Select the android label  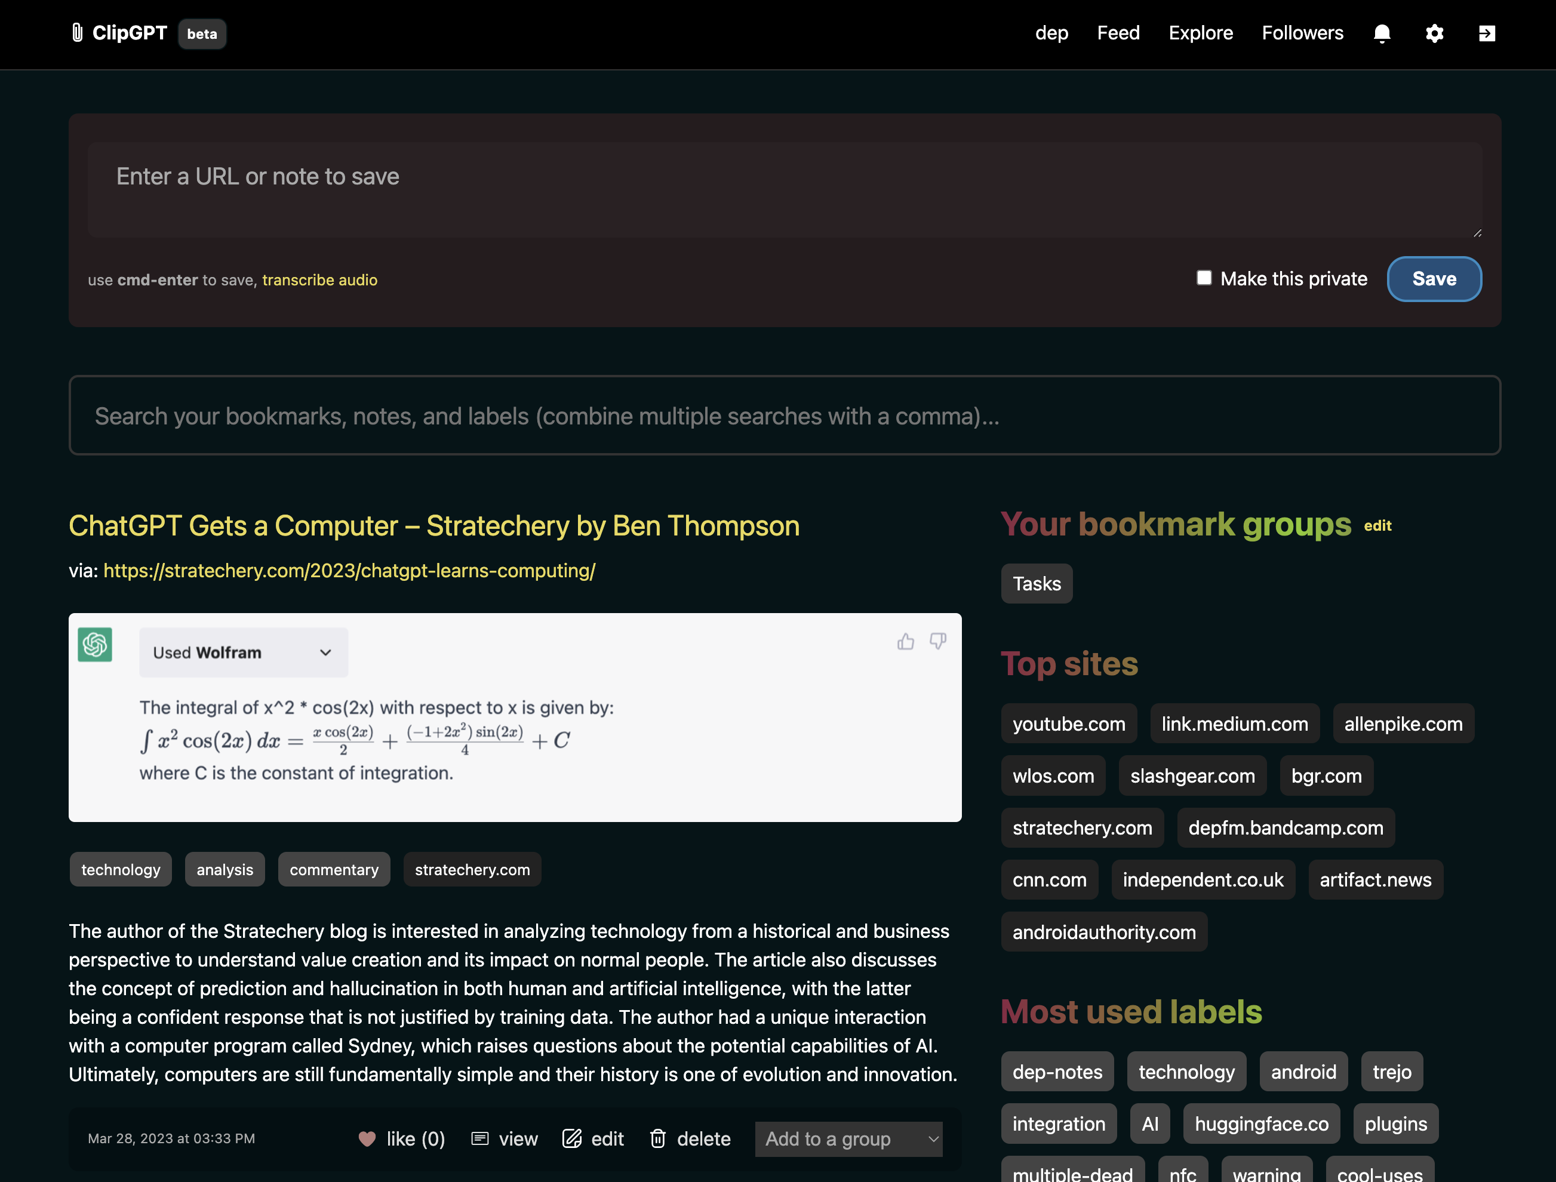point(1303,1072)
